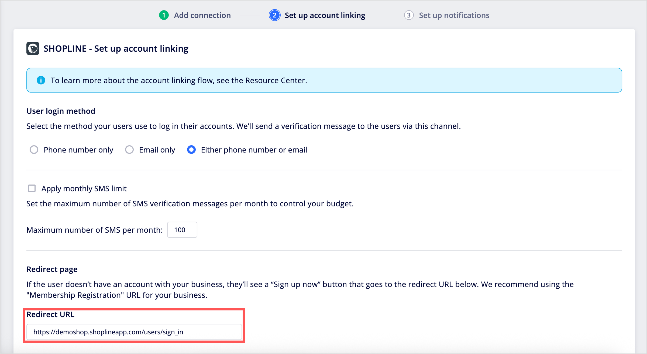Select the Email only radio button
Image resolution: width=647 pixels, height=354 pixels.
coord(129,150)
